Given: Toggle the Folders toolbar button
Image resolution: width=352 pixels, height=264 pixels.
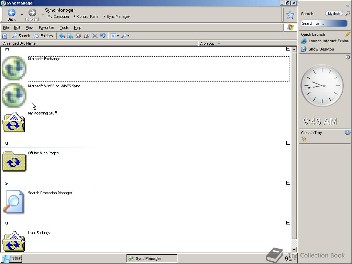Looking at the screenshot, I should pyautogui.click(x=43, y=36).
